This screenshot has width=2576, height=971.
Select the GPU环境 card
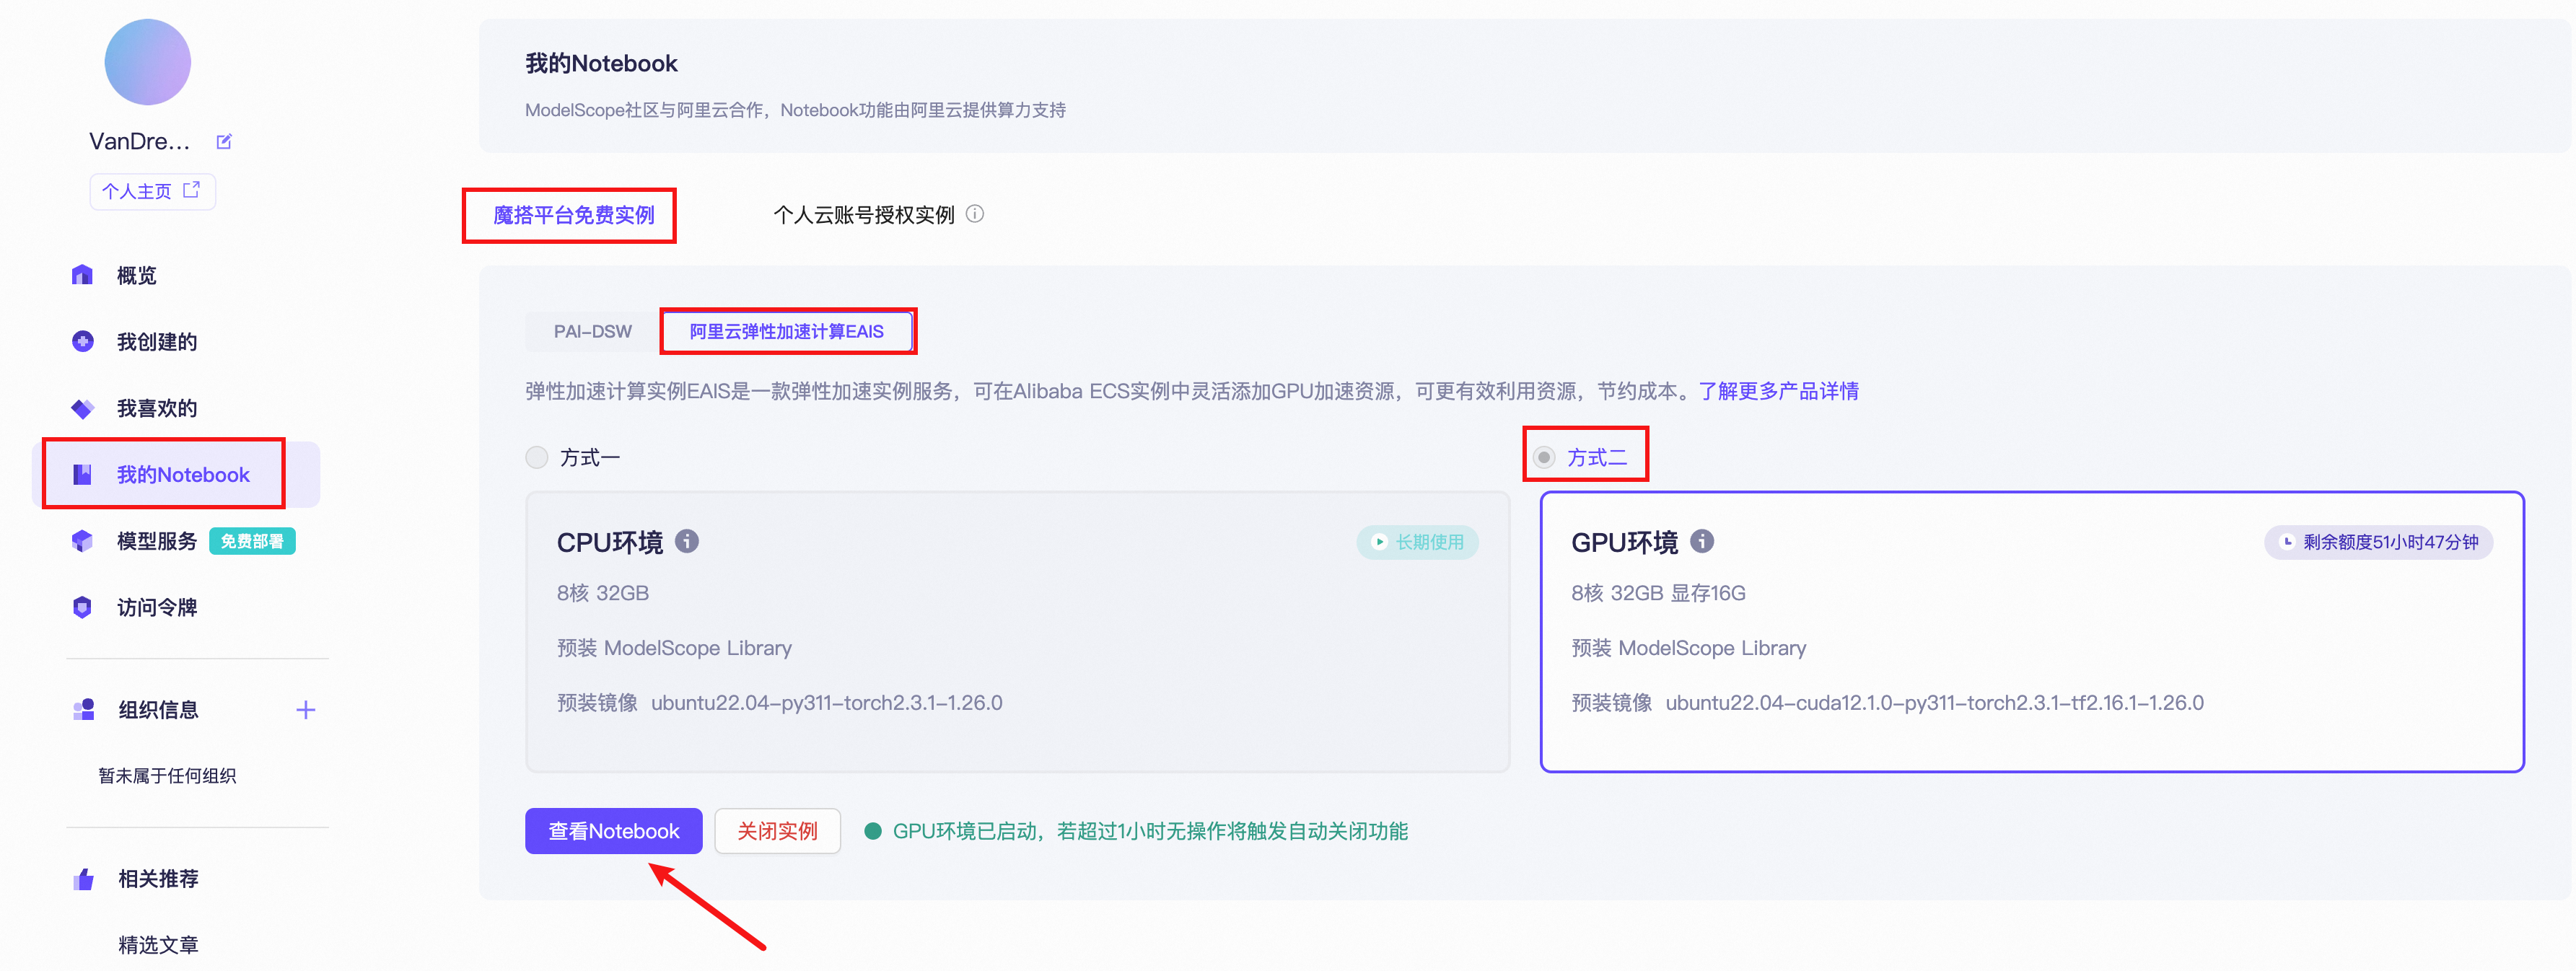click(2031, 631)
